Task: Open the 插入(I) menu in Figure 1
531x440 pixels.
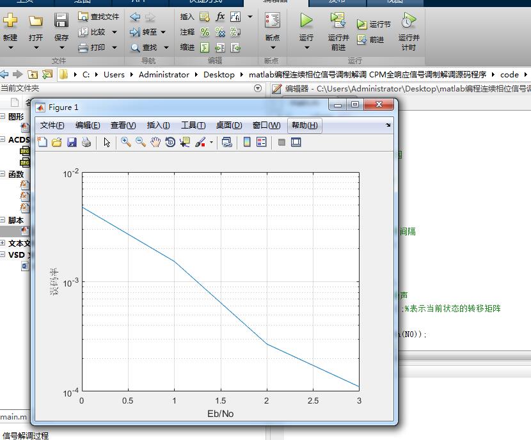Action: pos(158,125)
